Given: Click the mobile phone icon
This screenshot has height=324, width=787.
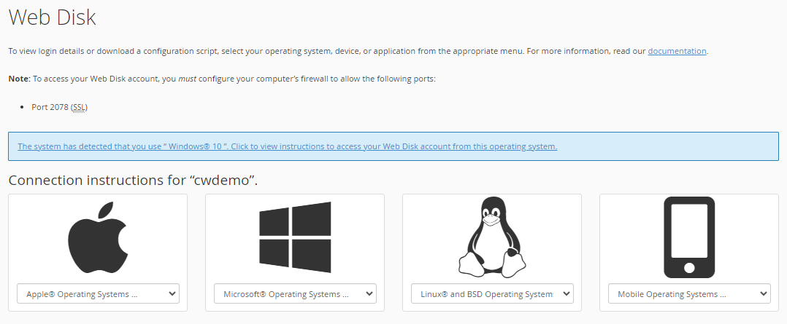Looking at the screenshot, I should (x=689, y=237).
